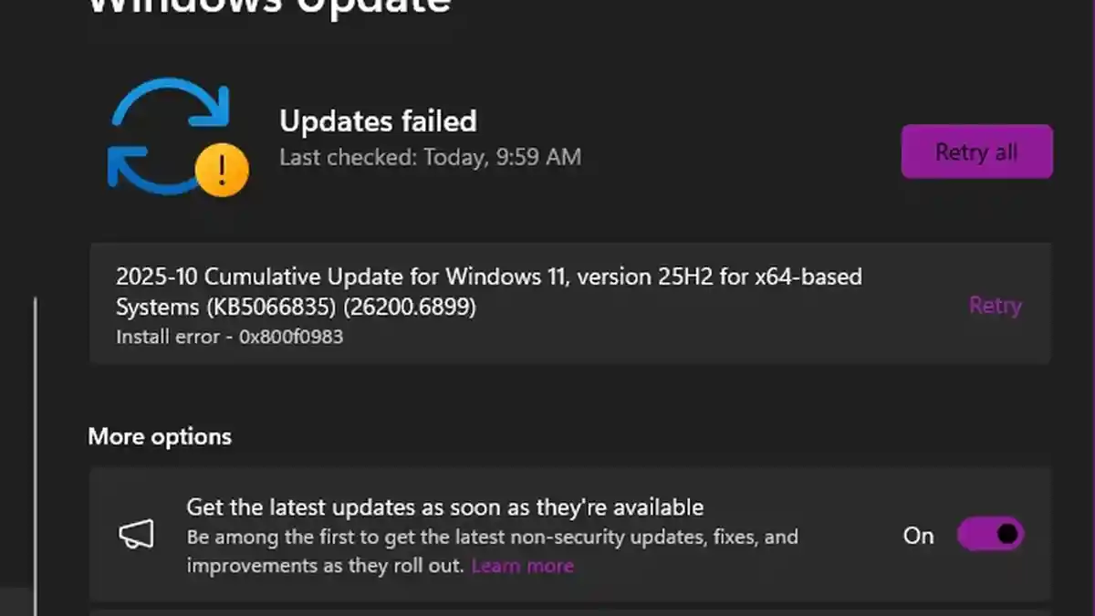
Task: Open the failed update details panel
Action: click(547, 304)
